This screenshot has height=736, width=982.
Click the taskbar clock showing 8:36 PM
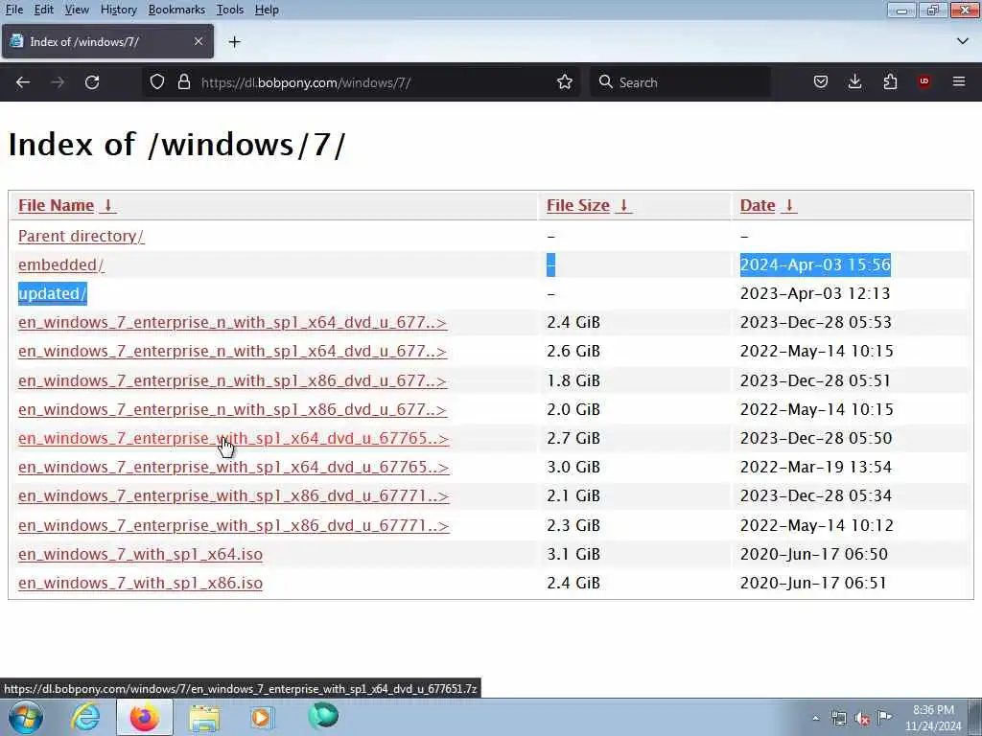(x=932, y=718)
